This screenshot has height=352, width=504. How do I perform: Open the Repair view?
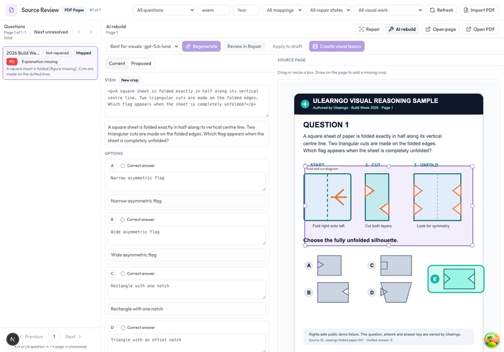tap(369, 29)
